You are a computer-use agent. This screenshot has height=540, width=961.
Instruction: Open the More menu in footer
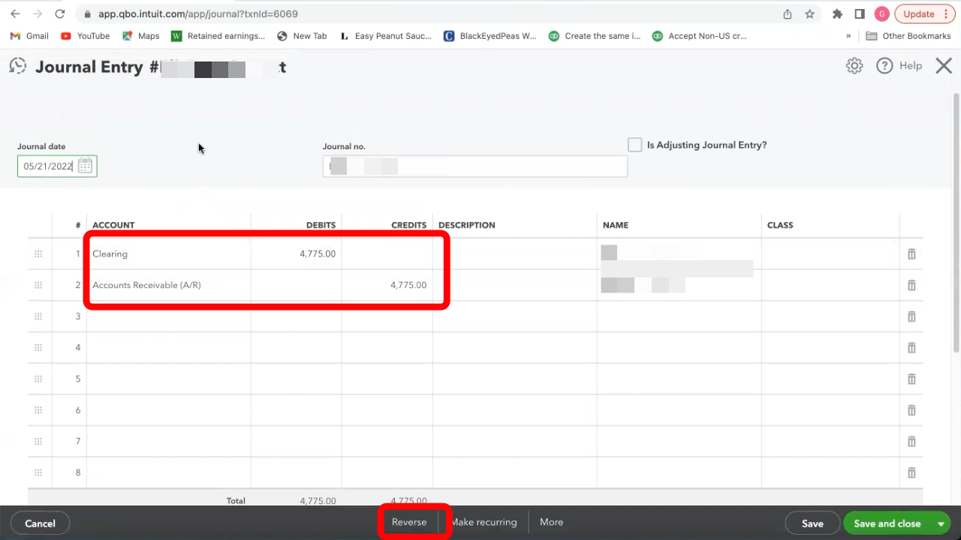coord(551,522)
